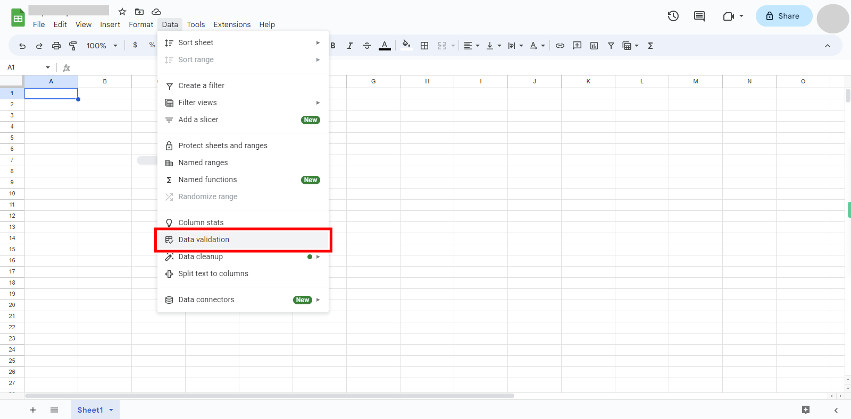Select row 10 header
Image resolution: width=851 pixels, height=419 pixels.
point(12,193)
